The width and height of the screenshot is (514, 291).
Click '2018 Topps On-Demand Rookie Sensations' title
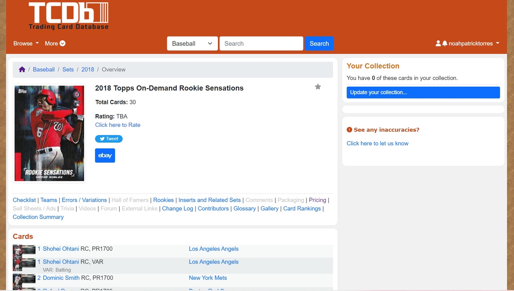(x=169, y=88)
